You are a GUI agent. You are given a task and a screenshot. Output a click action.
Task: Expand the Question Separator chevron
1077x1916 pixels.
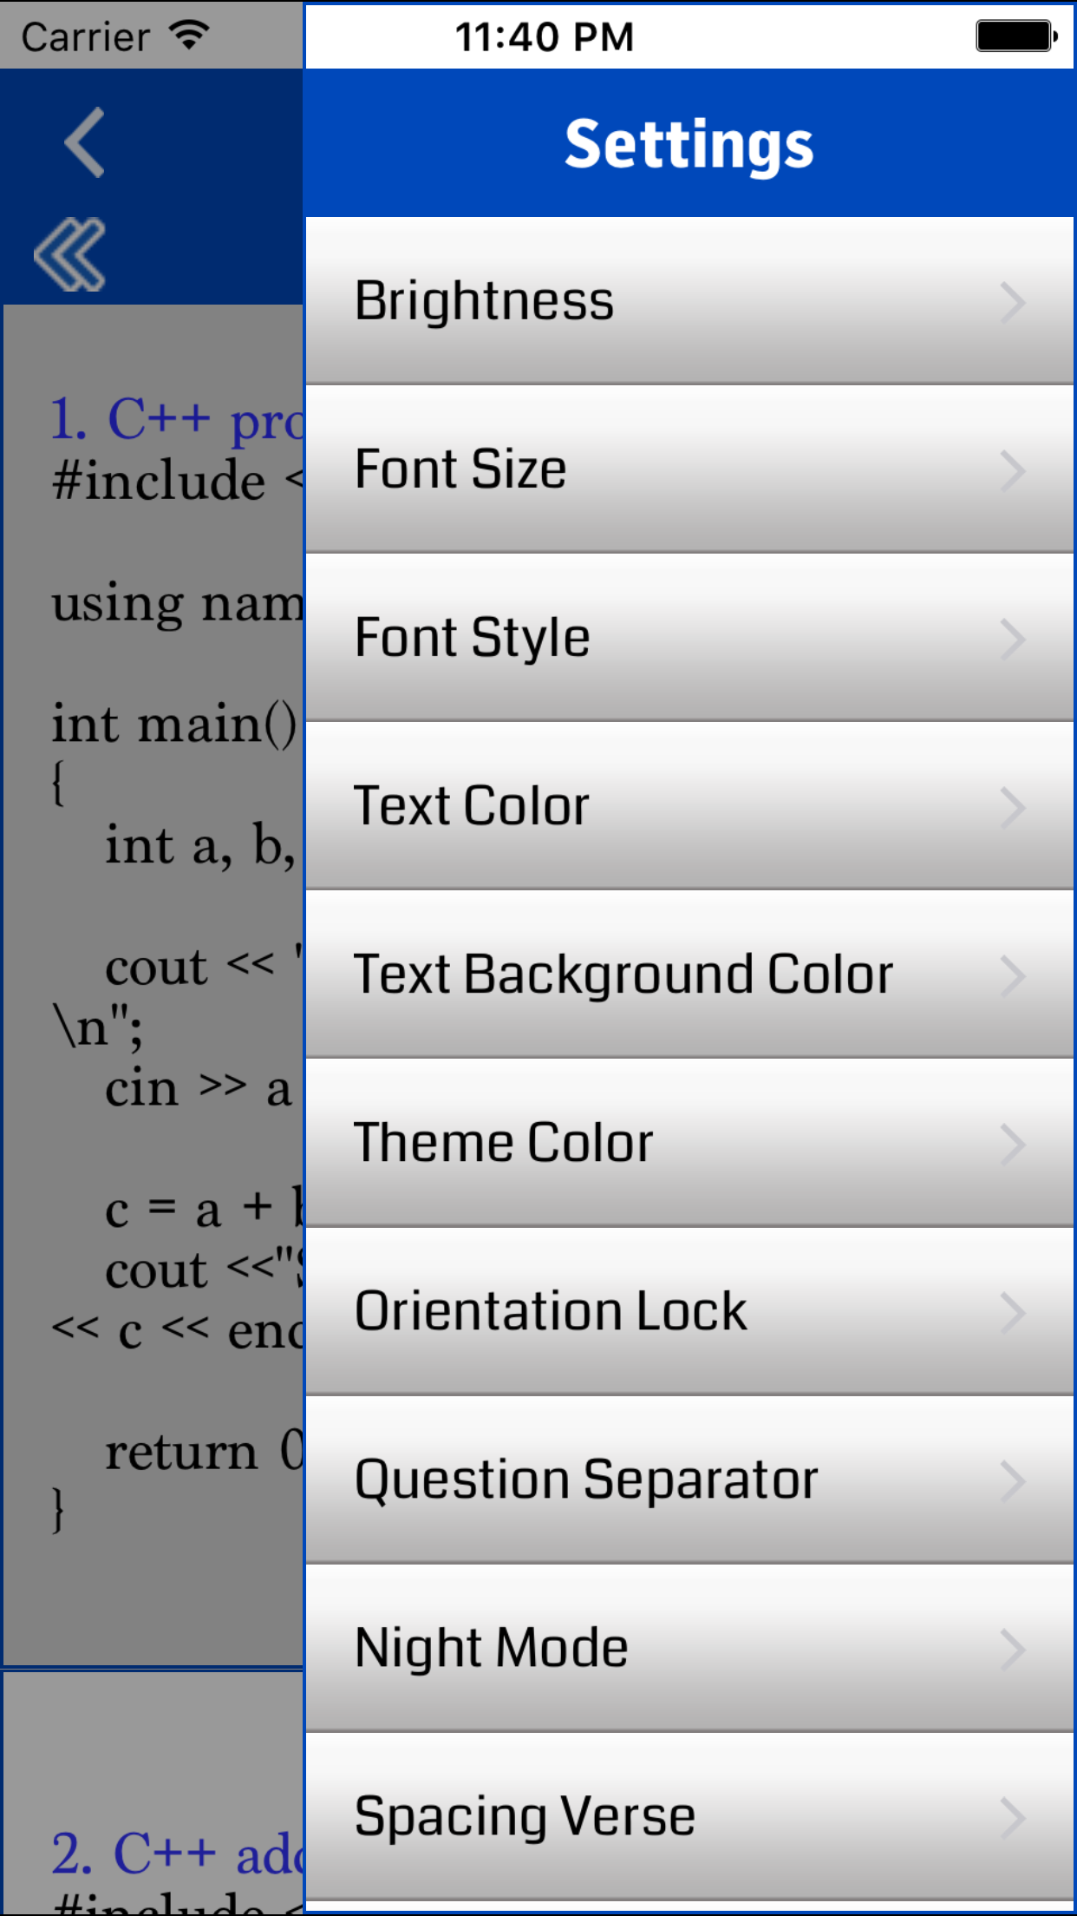1013,1480
